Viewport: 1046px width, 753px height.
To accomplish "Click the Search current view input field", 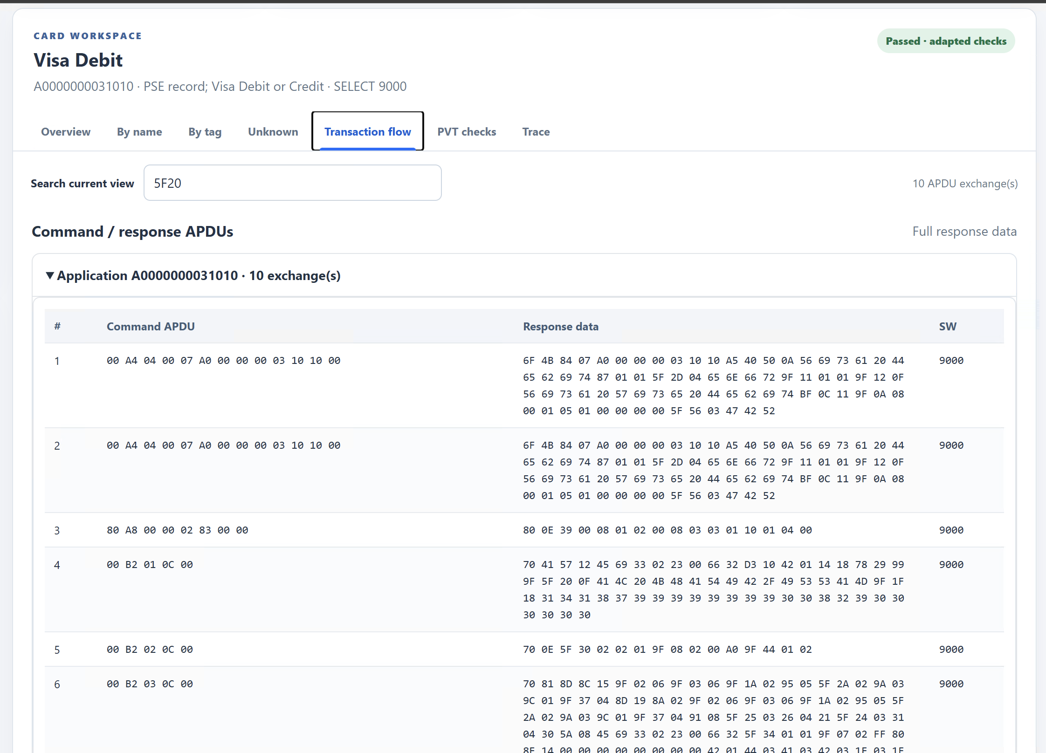I will [293, 183].
